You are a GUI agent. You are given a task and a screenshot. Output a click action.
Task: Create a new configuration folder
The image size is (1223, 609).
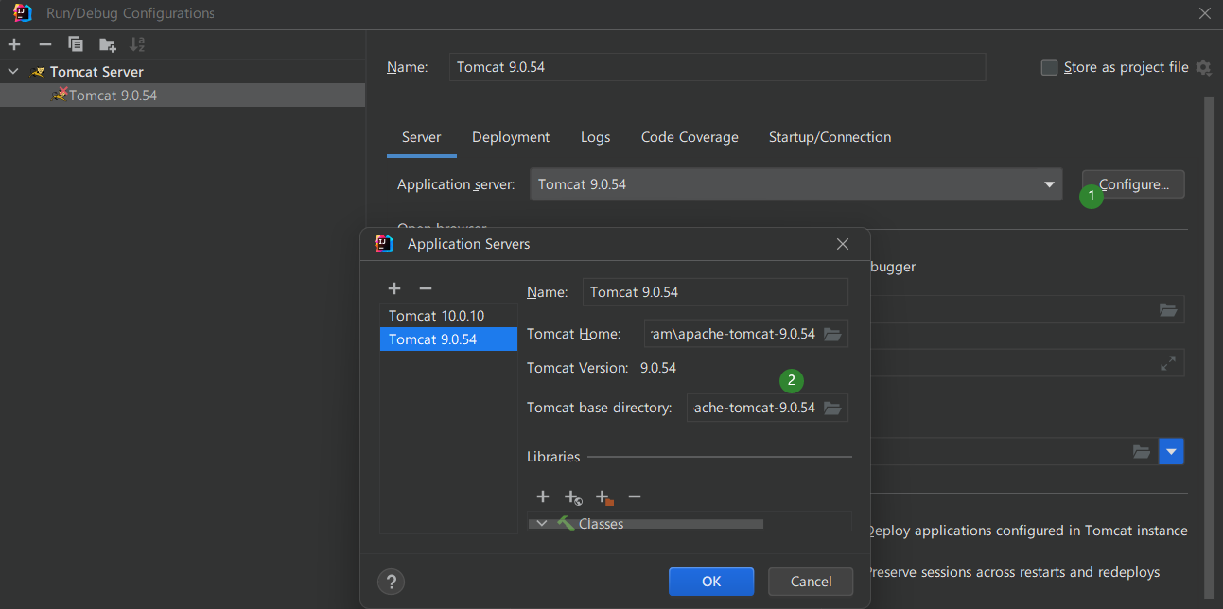point(108,44)
